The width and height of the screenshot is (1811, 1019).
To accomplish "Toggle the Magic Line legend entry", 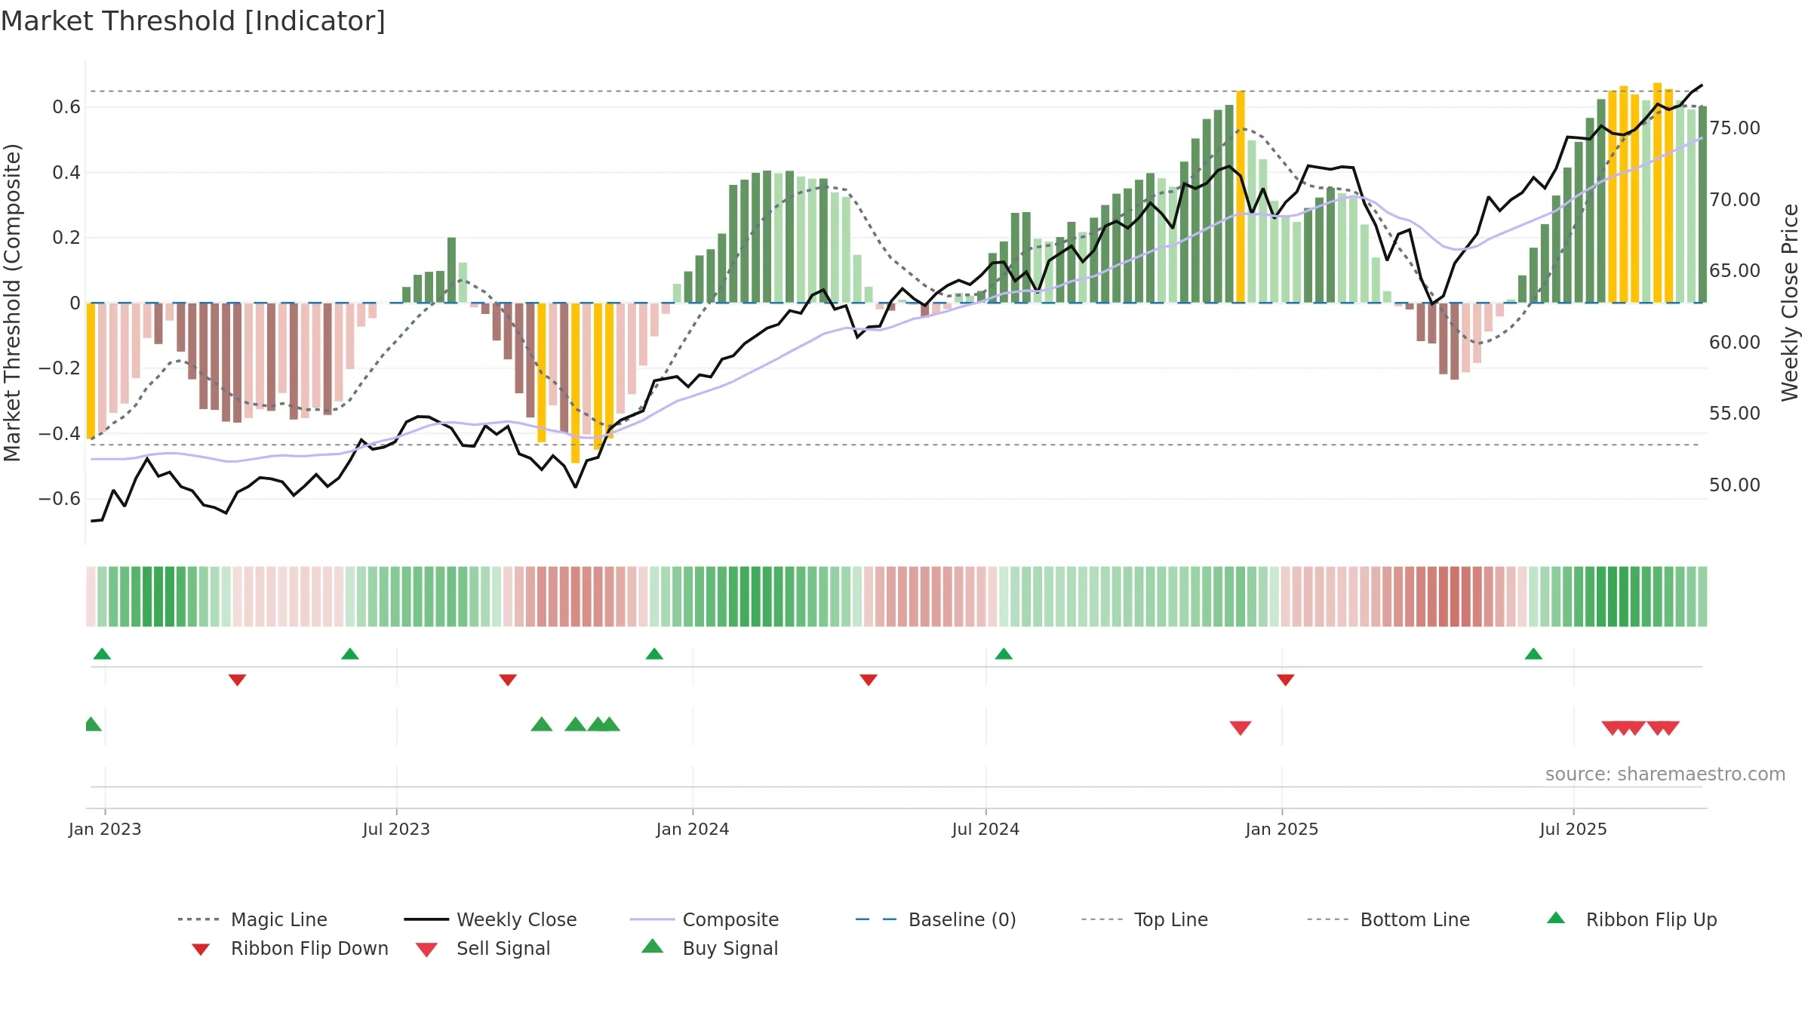I will [252, 919].
